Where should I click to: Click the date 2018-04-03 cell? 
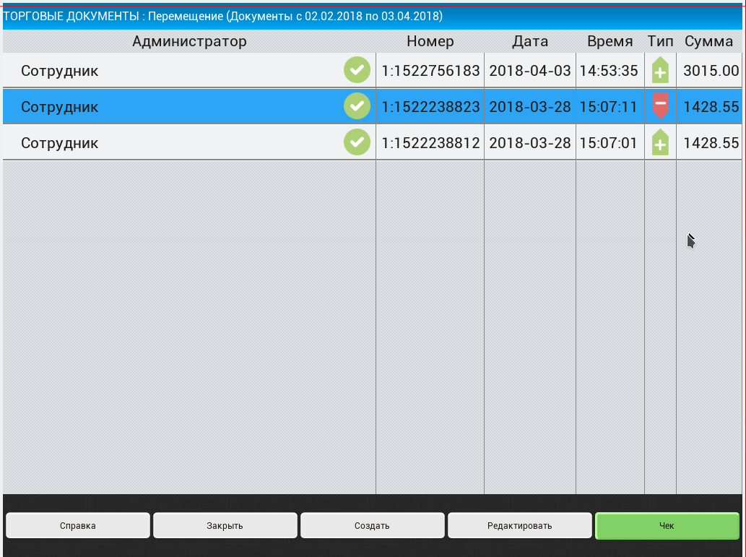(530, 71)
